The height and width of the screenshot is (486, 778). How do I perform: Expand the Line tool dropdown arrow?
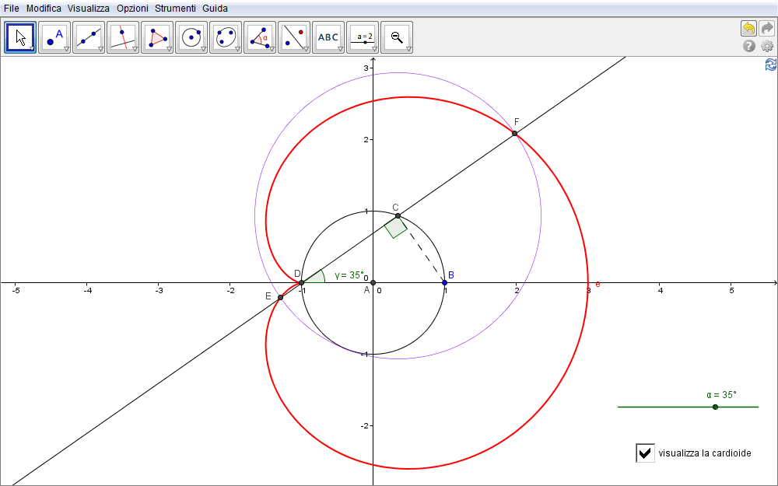(100, 49)
